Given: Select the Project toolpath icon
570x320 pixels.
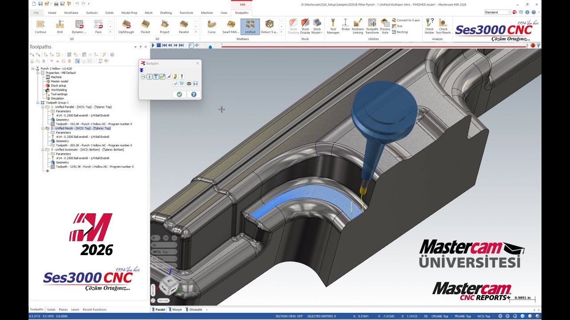Looking at the screenshot, I should point(165,27).
